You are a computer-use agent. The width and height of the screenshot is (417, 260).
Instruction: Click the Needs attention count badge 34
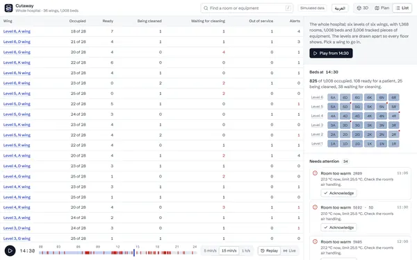345,162
